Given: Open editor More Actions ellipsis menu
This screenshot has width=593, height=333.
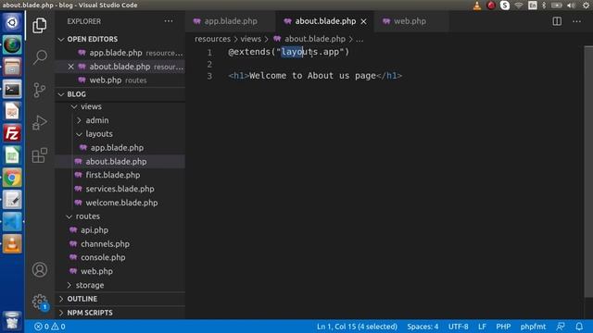Looking at the screenshot, I should [x=576, y=21].
